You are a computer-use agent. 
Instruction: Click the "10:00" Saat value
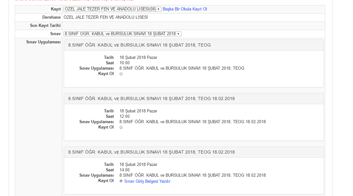[x=125, y=63]
